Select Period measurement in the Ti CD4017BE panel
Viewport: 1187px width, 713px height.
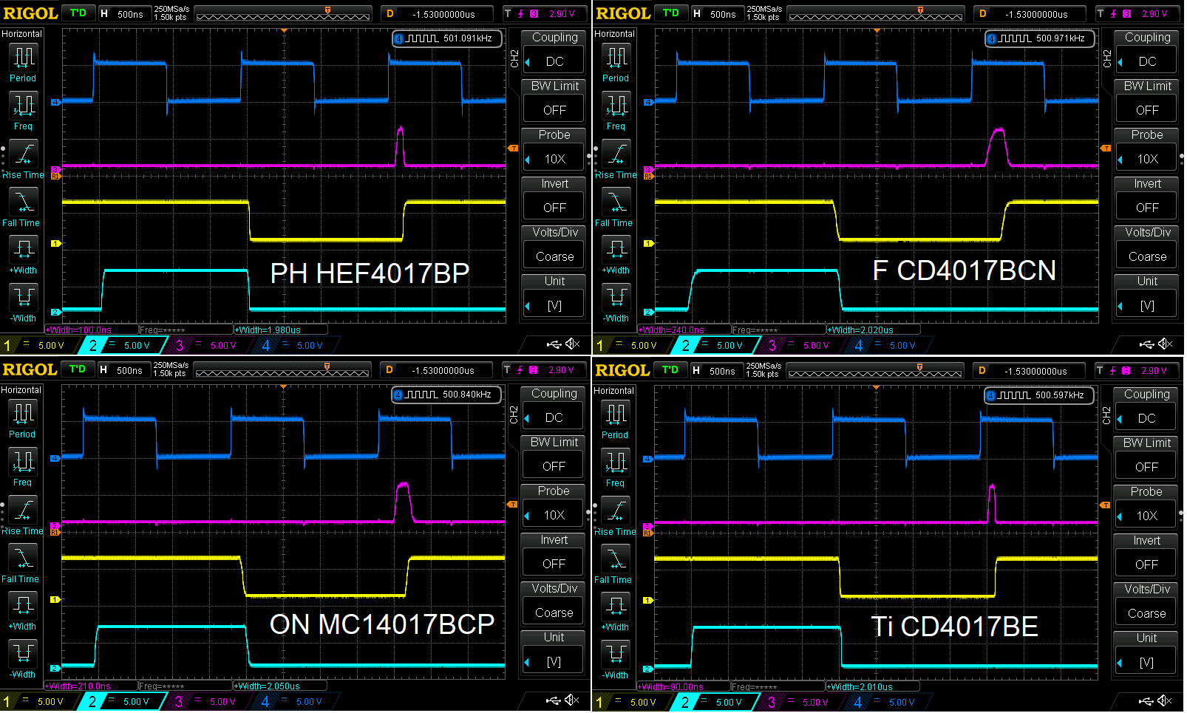[616, 419]
